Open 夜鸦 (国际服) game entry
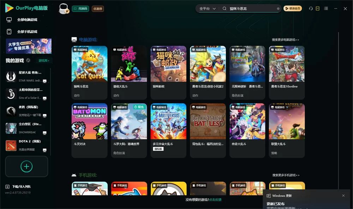The image size is (353, 209). pos(26,111)
